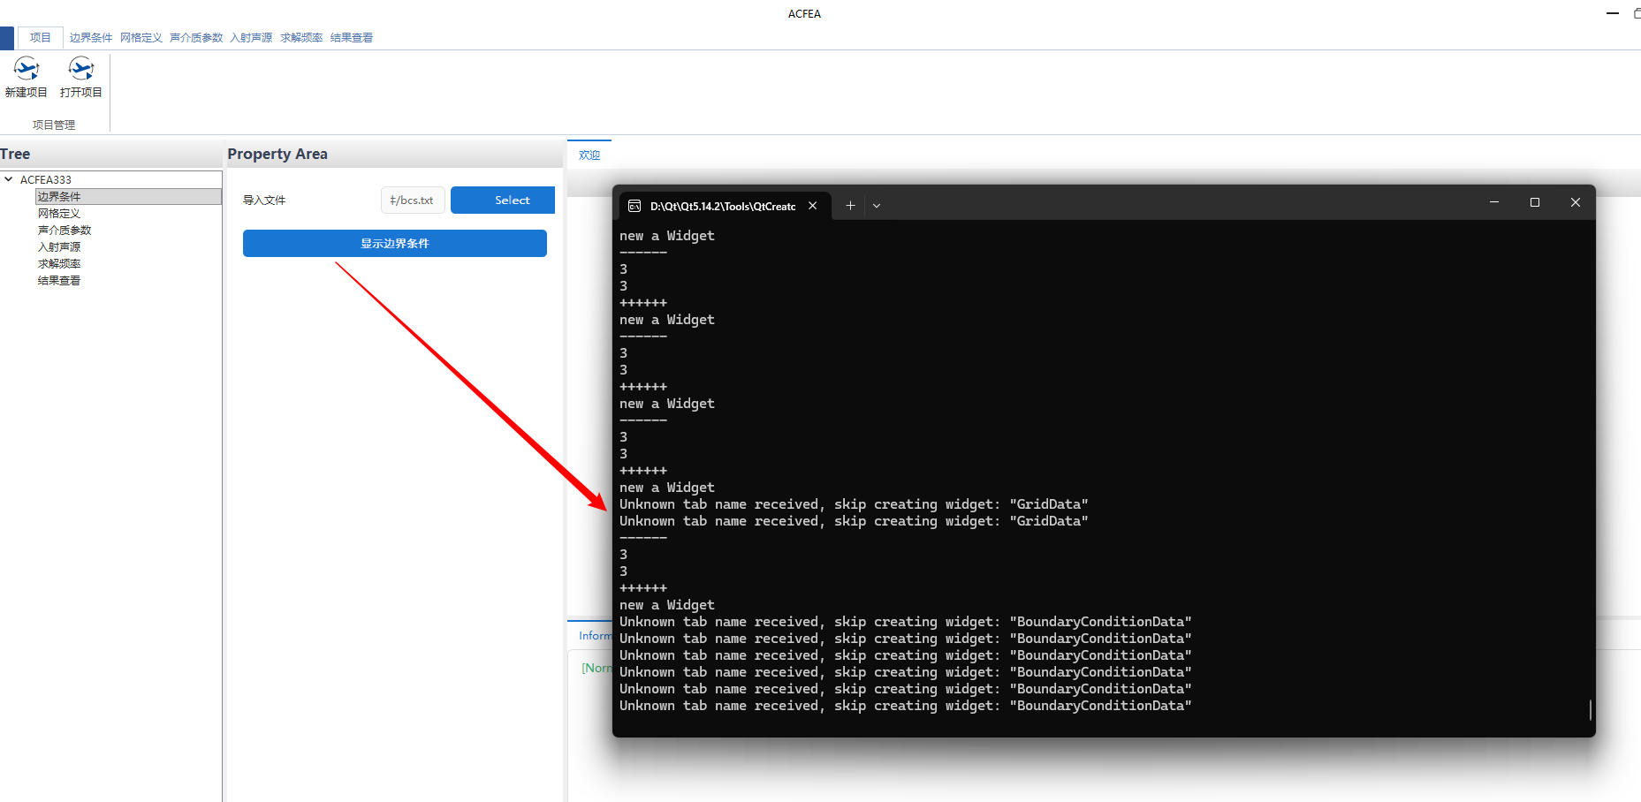Select 求解频率 in the tree

[x=59, y=263]
